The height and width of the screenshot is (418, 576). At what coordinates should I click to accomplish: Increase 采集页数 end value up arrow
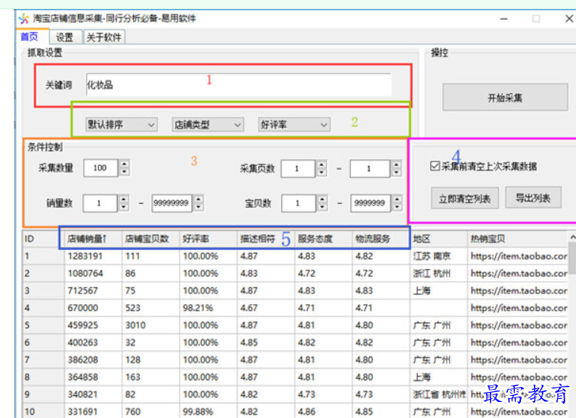[x=396, y=164]
